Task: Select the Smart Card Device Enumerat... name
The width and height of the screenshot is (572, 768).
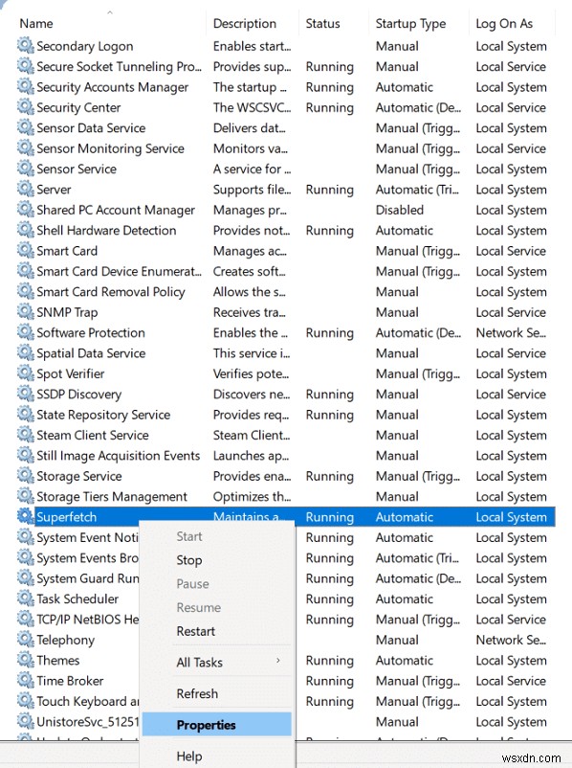Action: (x=119, y=271)
